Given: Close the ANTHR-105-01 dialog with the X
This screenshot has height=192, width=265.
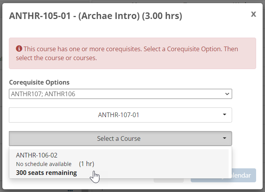Looking at the screenshot, I should (x=253, y=14).
